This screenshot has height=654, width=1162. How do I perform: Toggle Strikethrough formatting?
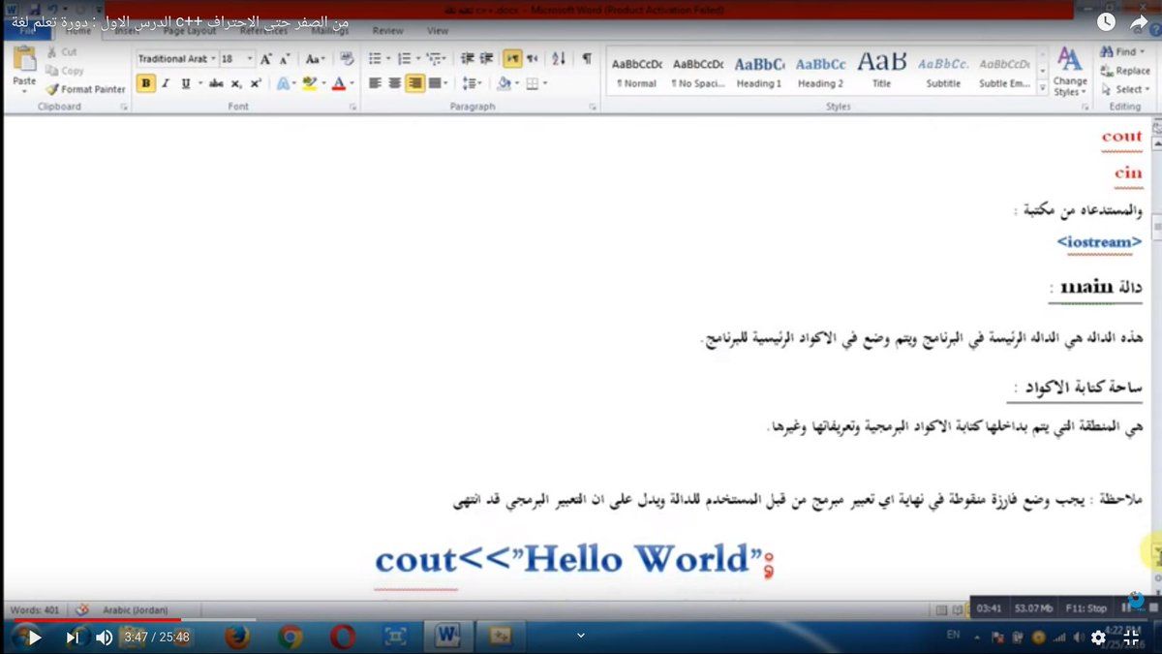[x=216, y=83]
